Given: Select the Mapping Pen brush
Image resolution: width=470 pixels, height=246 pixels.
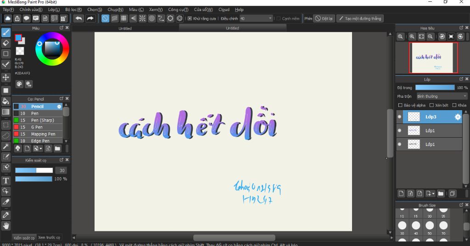Looking at the screenshot, I should coord(38,134).
